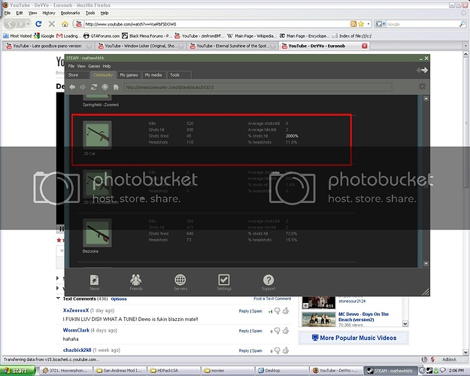Click the Firefox back arrow button
Viewport: 470px width, 376px height.
coord(10,23)
